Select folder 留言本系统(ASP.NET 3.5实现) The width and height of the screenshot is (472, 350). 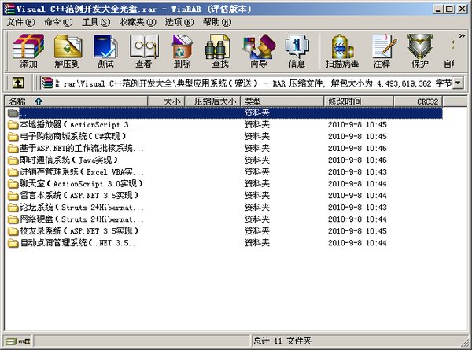(79, 195)
